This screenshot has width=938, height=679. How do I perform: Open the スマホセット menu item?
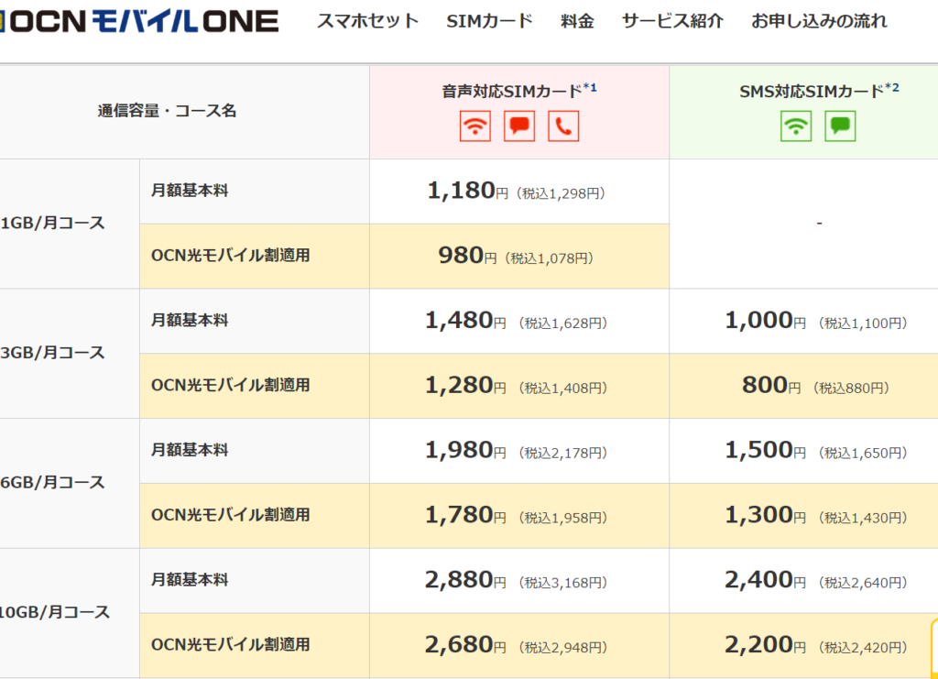click(x=368, y=21)
